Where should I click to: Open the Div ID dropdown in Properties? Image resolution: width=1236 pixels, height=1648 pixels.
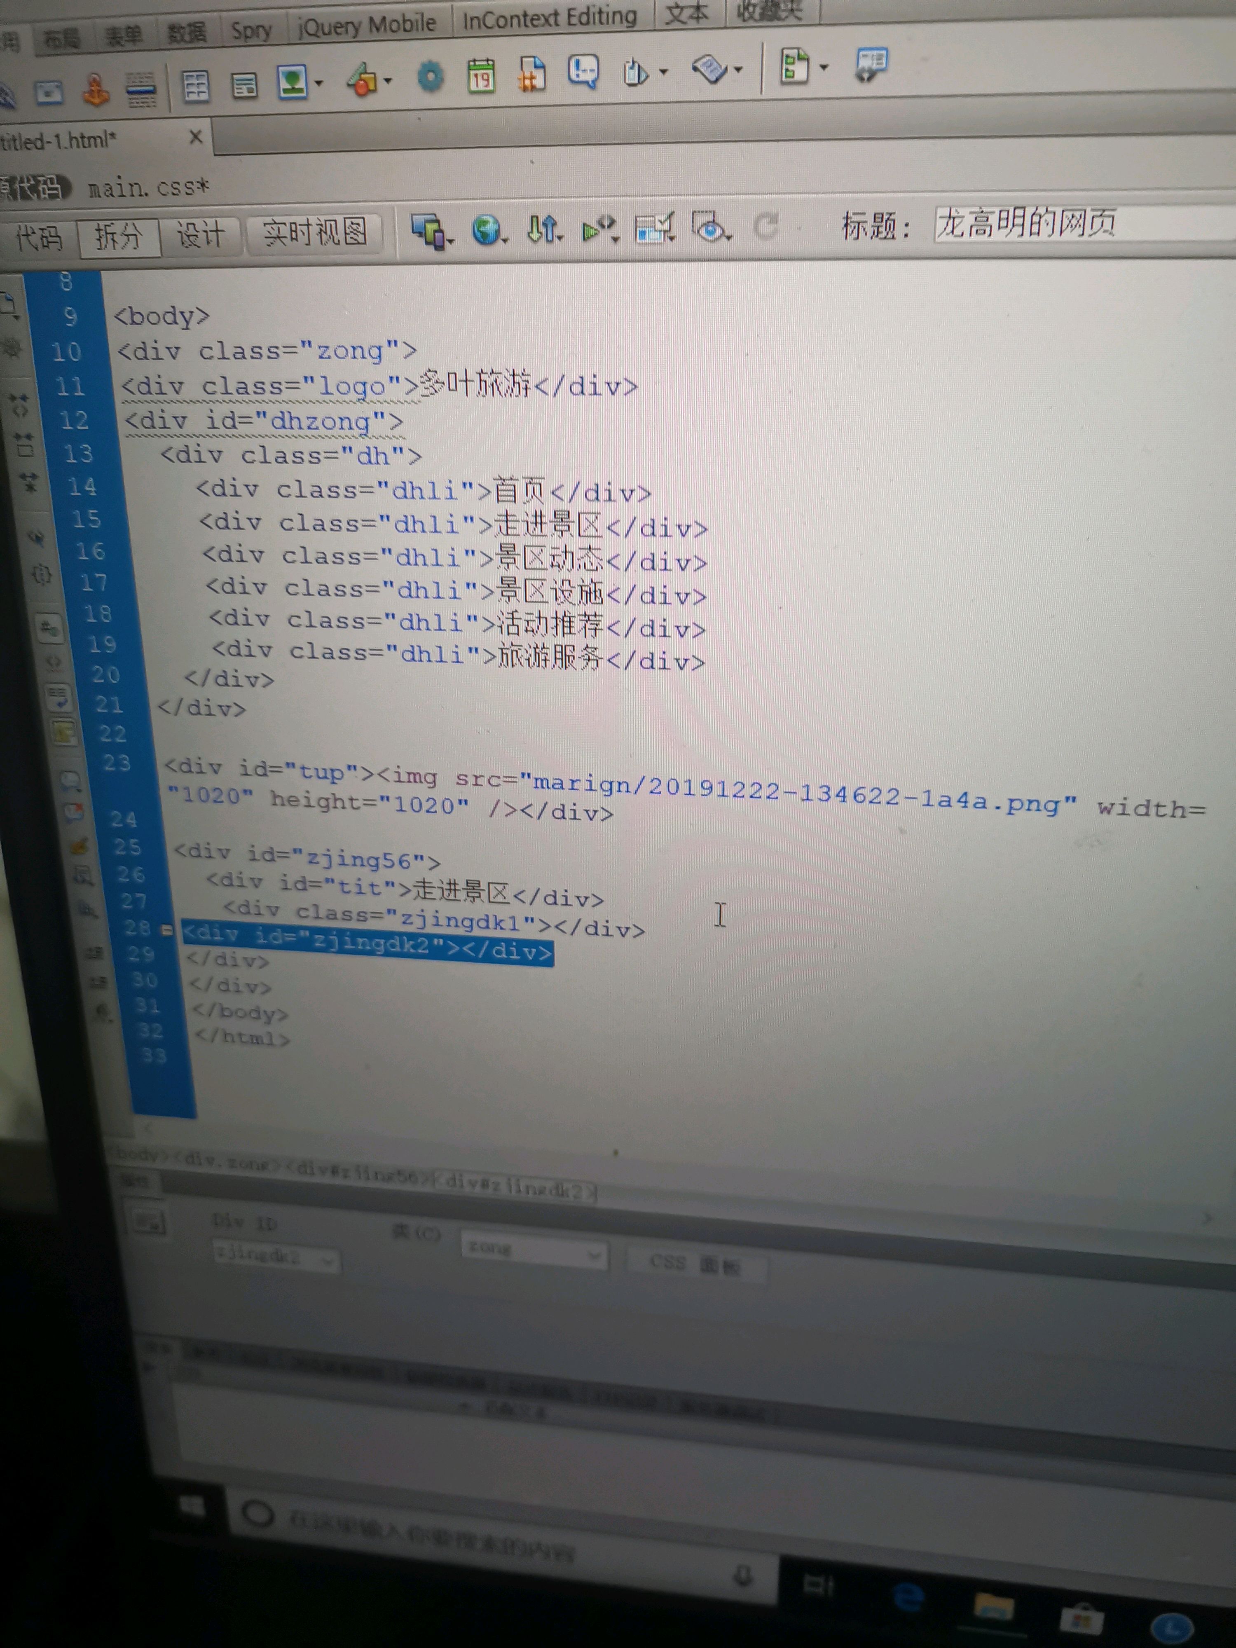[276, 1257]
